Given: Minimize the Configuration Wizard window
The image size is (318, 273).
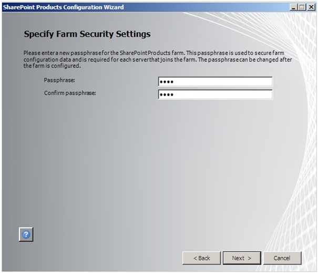Looking at the screenshot, I should 293,7.
